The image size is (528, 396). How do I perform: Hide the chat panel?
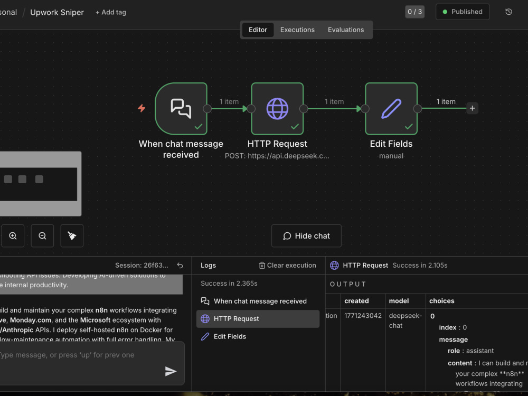(x=306, y=235)
